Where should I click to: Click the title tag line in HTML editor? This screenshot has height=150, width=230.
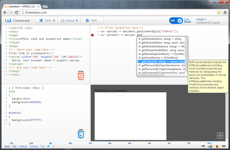point(45,39)
